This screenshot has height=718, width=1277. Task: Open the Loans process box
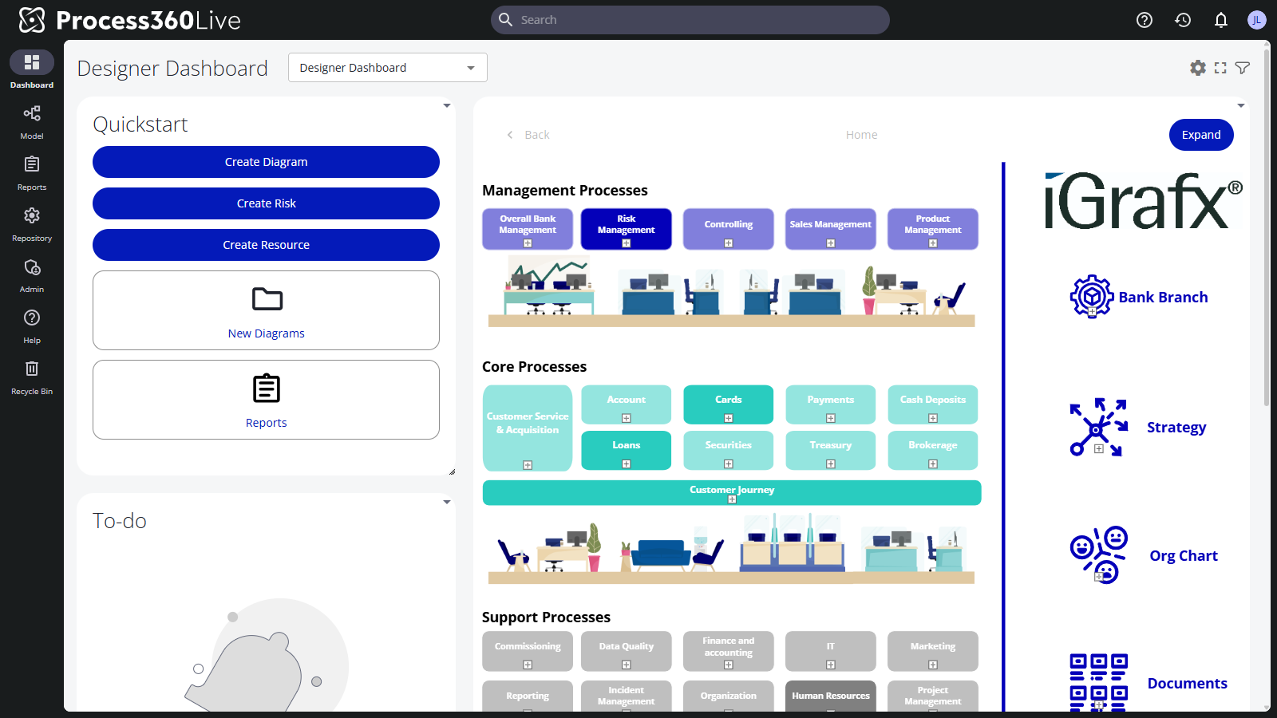627,451
